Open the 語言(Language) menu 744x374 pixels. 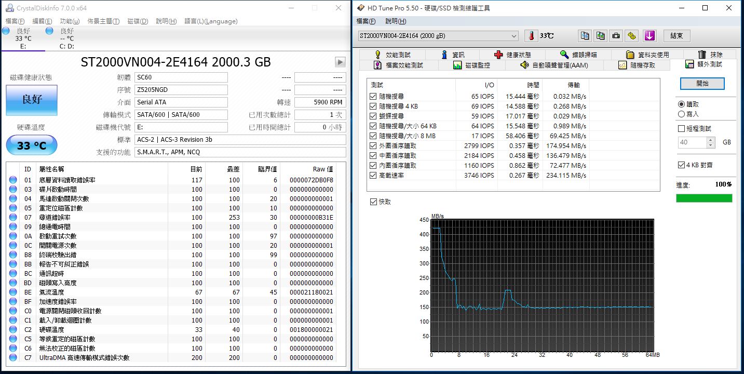coord(211,21)
